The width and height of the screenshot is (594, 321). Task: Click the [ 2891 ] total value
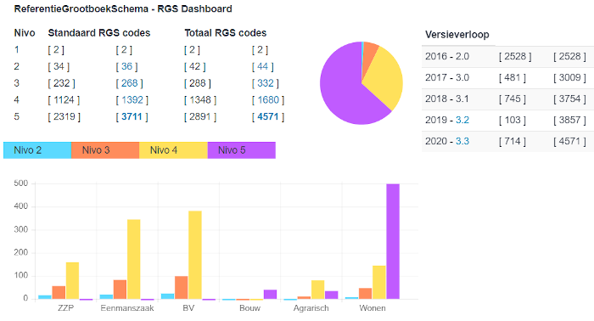tap(200, 116)
